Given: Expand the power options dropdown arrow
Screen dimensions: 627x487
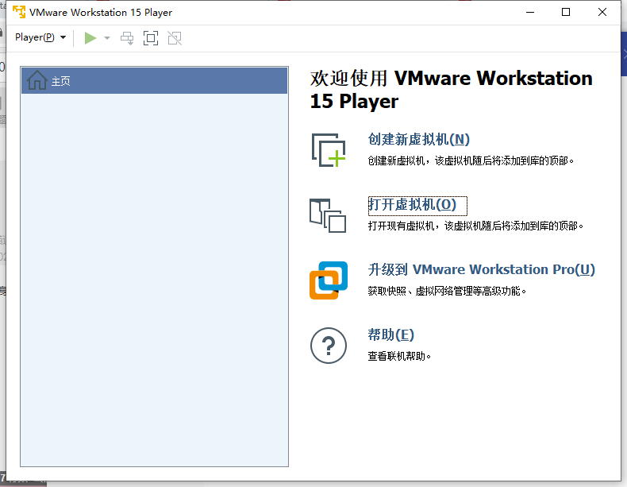Looking at the screenshot, I should tap(107, 38).
